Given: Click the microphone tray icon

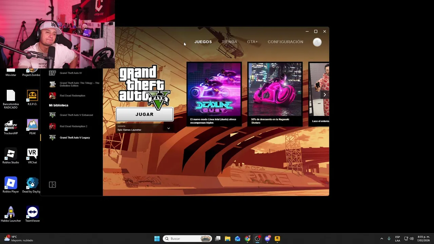Looking at the screenshot, I should (389, 239).
